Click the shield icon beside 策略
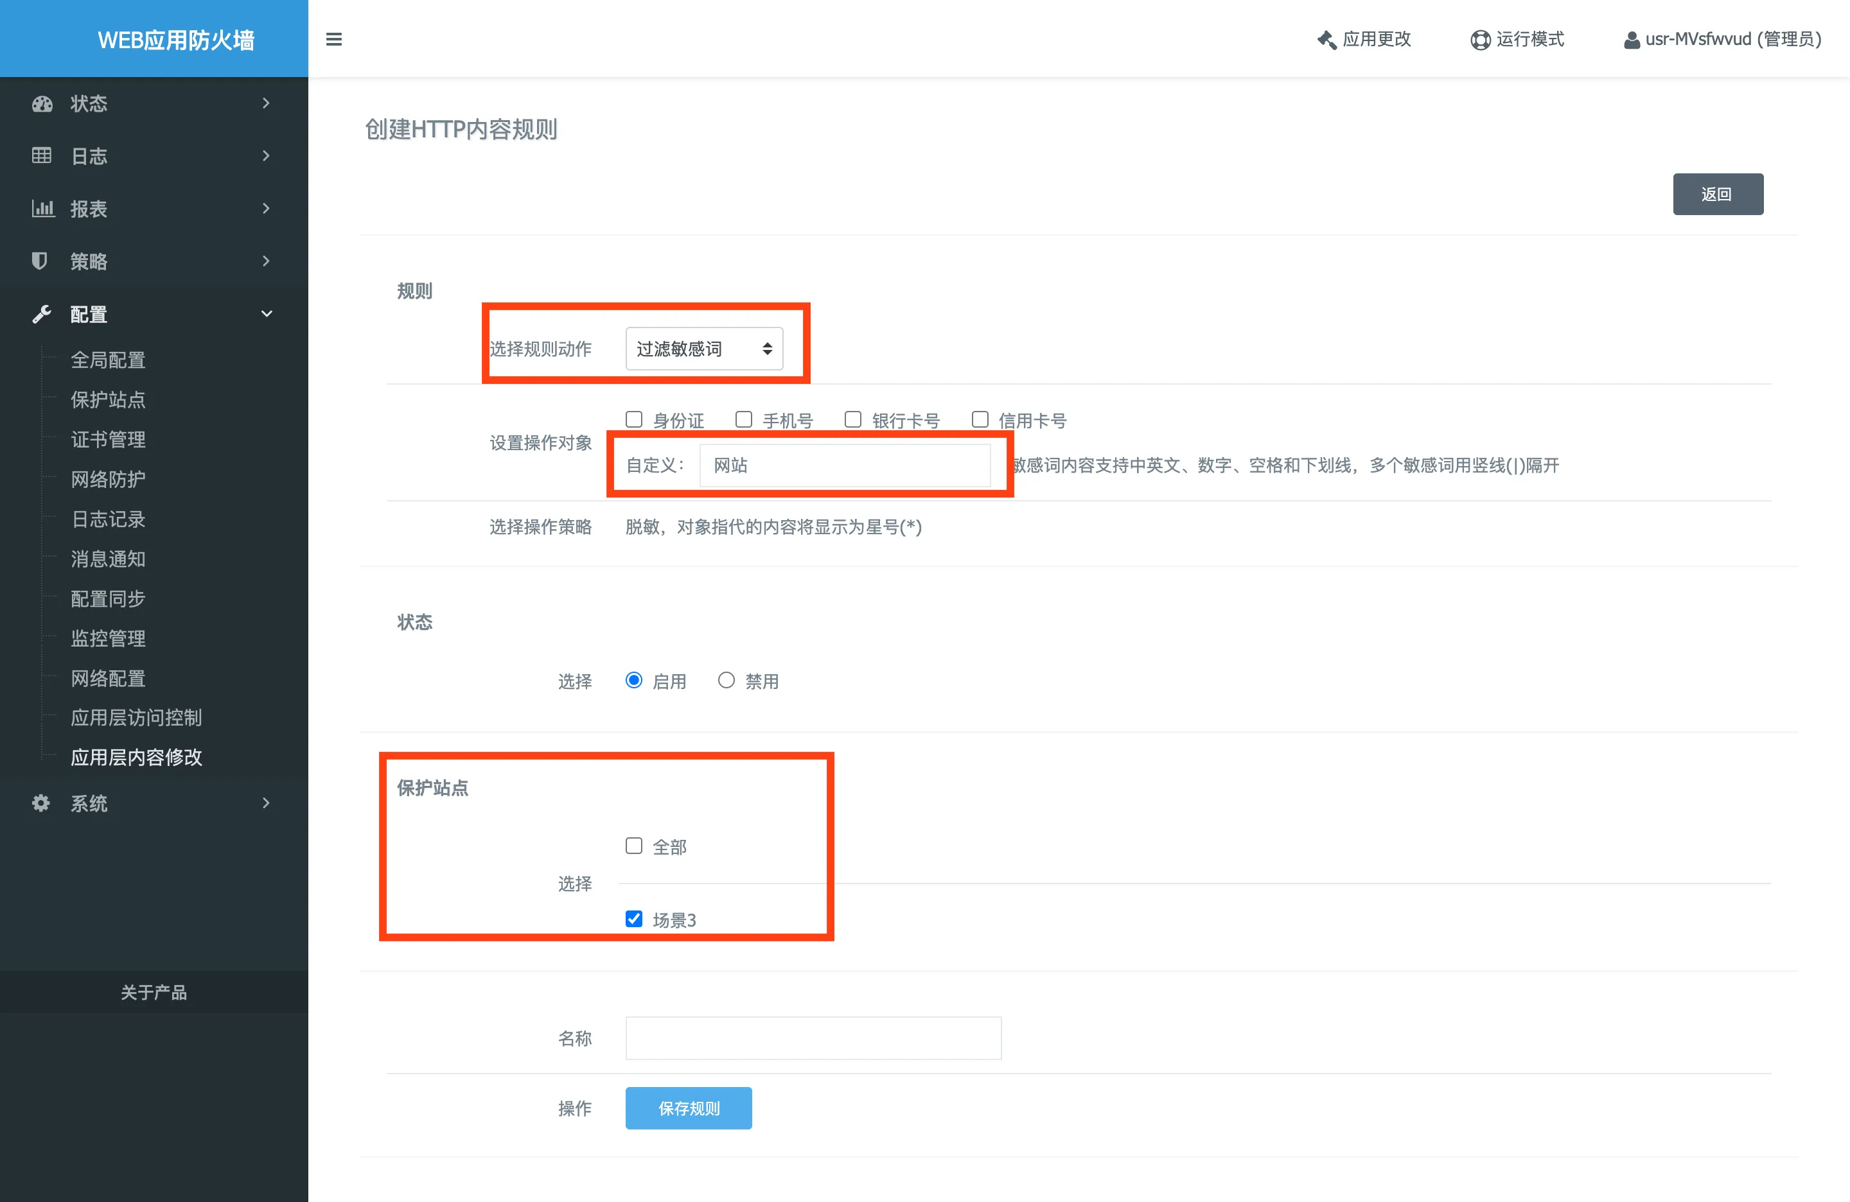 click(x=39, y=260)
